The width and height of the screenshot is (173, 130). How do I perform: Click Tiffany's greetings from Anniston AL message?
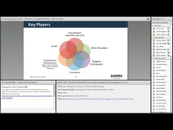(73, 96)
